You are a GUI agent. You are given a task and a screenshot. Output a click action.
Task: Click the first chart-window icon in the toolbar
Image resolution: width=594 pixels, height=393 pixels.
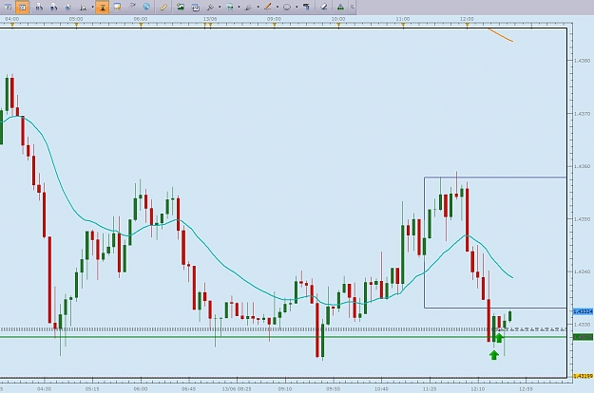click(x=8, y=7)
